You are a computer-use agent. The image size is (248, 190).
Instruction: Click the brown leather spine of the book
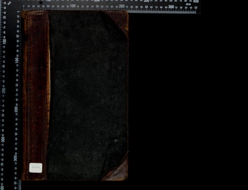(36, 95)
